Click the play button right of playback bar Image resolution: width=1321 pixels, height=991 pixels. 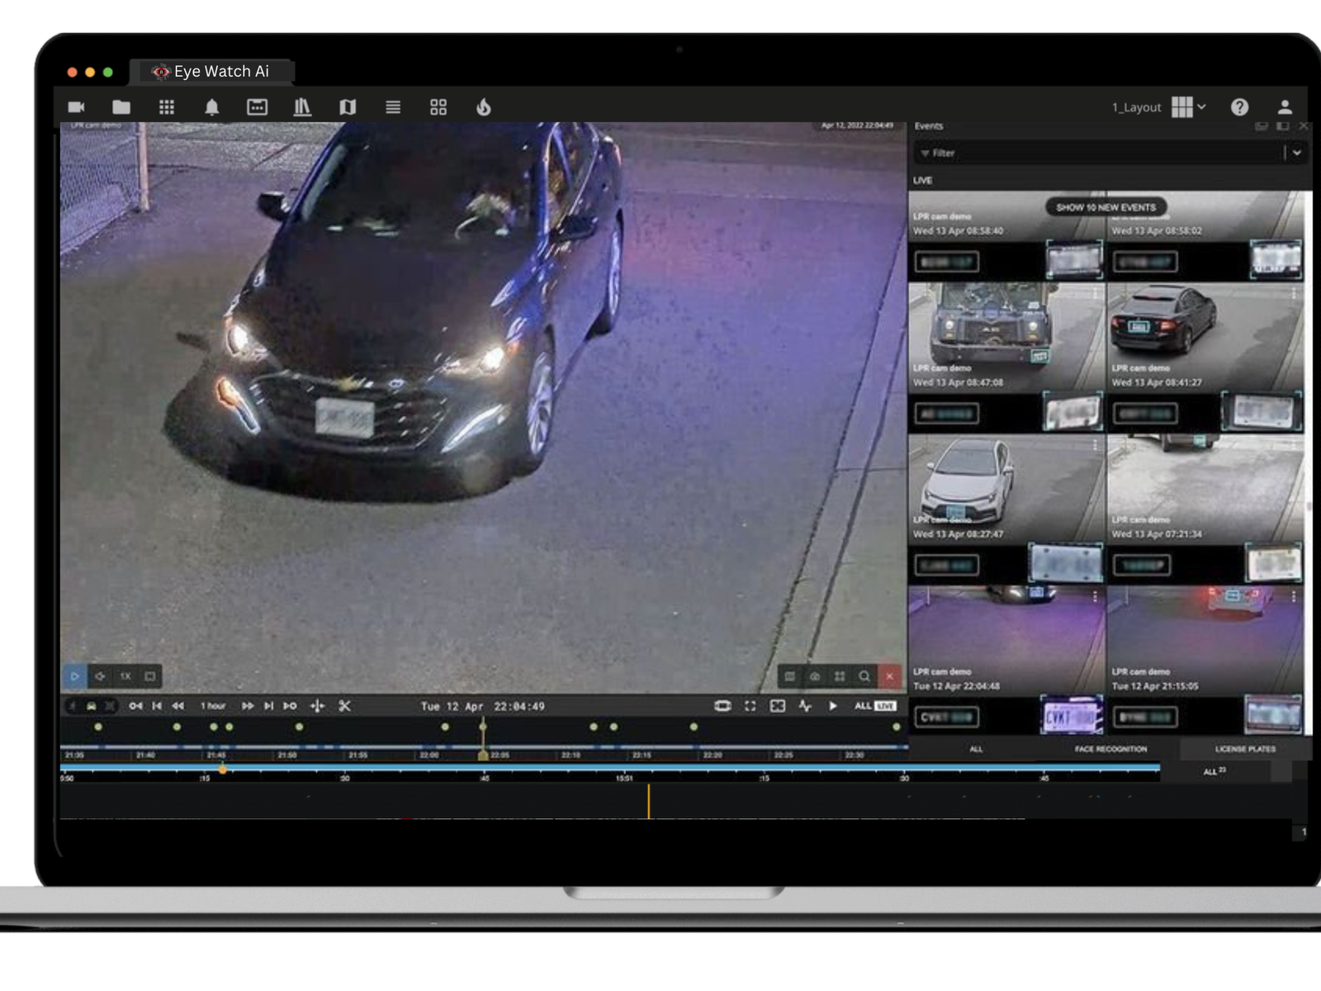(833, 706)
